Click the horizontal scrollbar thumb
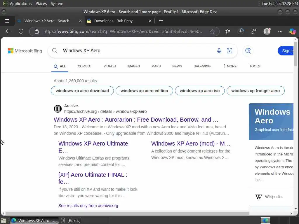 [127, 213]
